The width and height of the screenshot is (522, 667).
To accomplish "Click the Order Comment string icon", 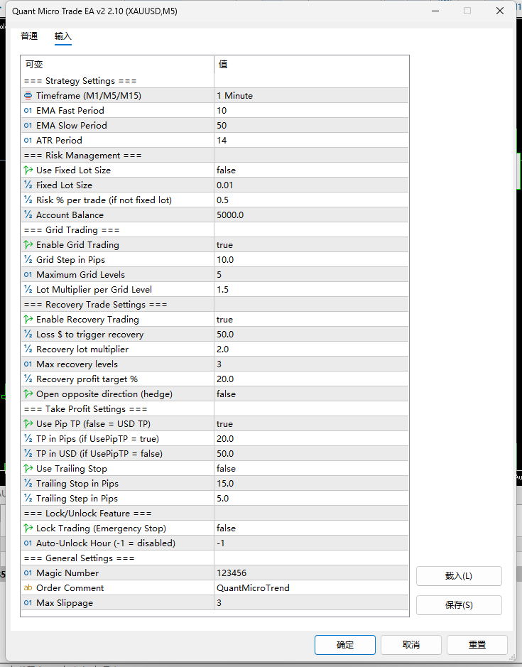I will 28,588.
